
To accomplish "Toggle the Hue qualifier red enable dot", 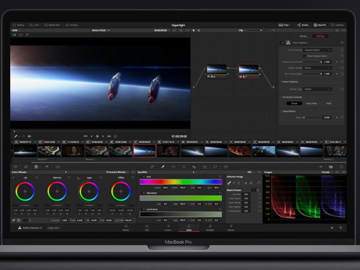I will (144, 177).
